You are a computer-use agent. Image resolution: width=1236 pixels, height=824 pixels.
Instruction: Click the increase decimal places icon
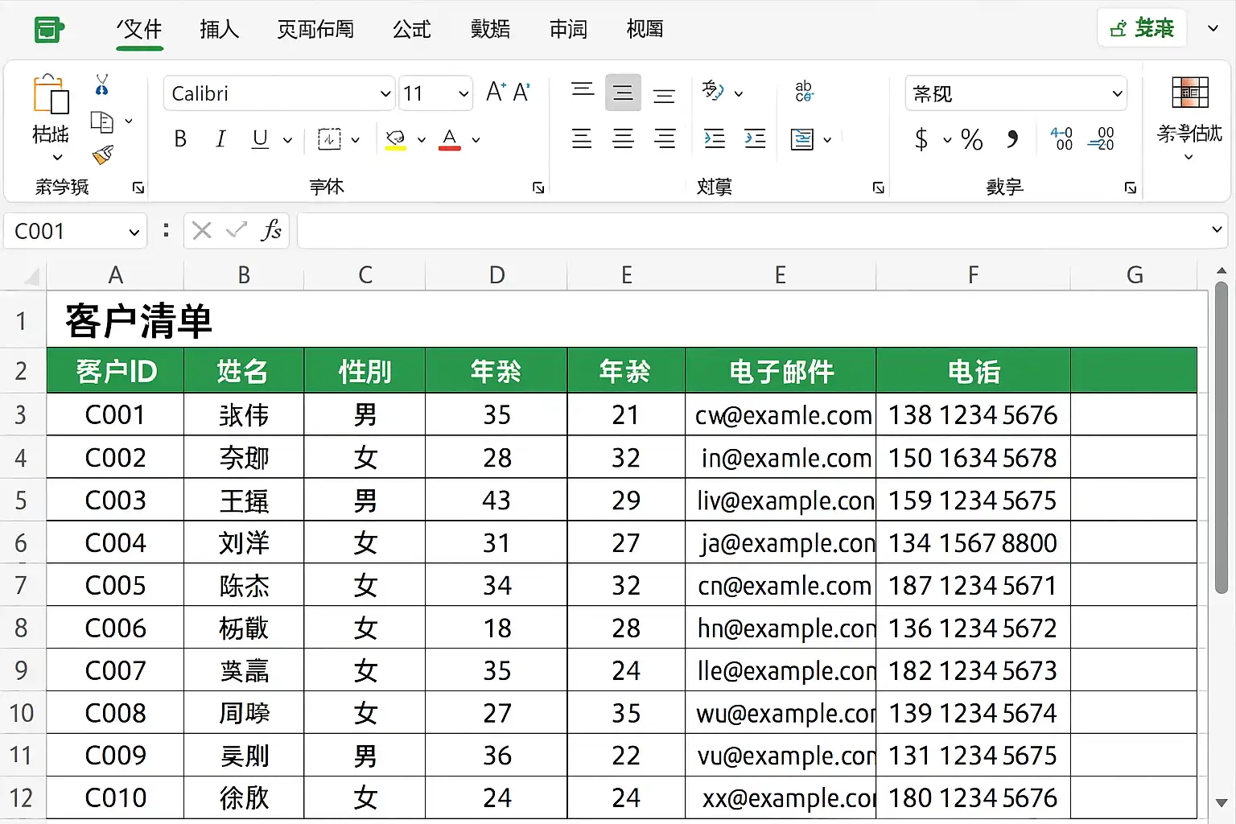pyautogui.click(x=1061, y=138)
